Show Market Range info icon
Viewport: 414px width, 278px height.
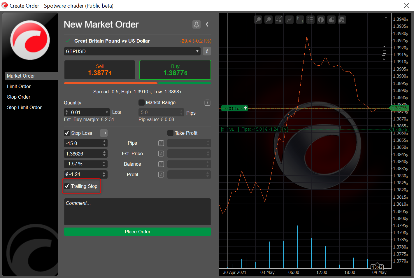click(x=207, y=103)
